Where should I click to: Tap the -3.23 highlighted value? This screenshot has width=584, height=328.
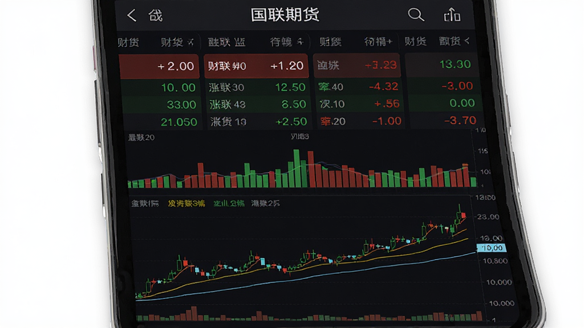(380, 65)
